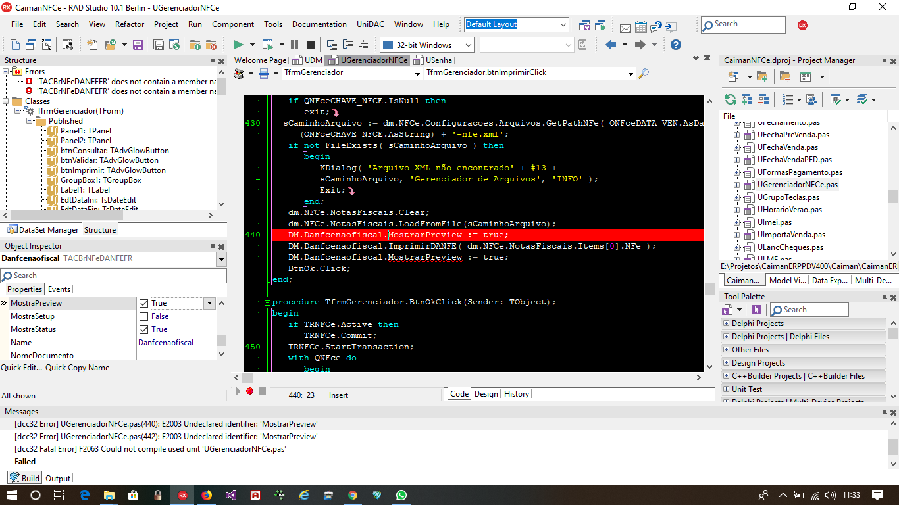Click Remove File from Project icon
The image size is (899, 505).
click(211, 45)
